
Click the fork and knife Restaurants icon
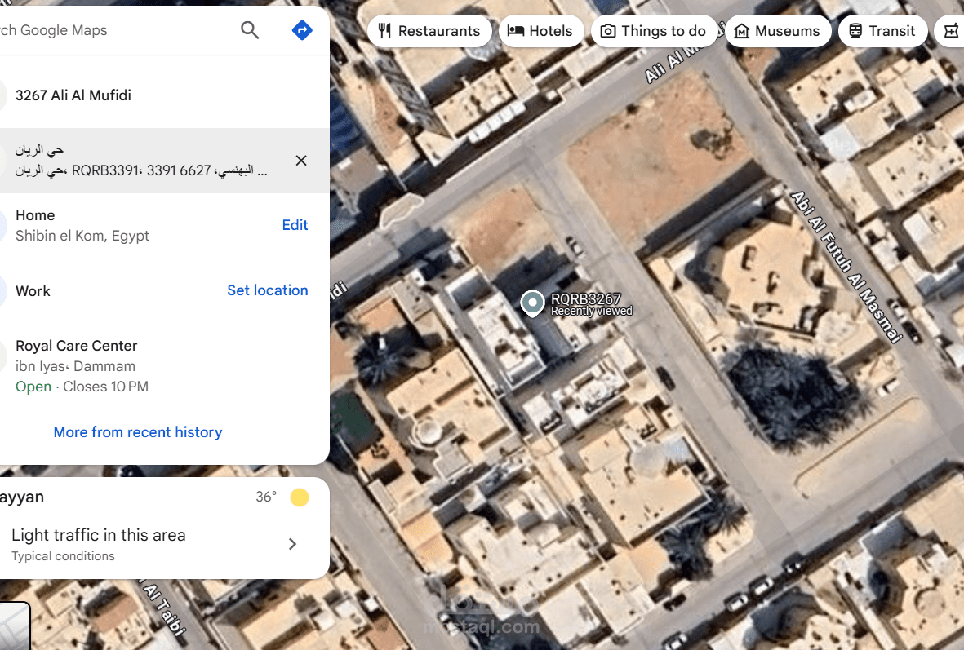[x=384, y=31]
